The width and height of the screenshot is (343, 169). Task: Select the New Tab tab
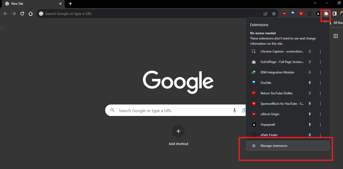click(33, 4)
